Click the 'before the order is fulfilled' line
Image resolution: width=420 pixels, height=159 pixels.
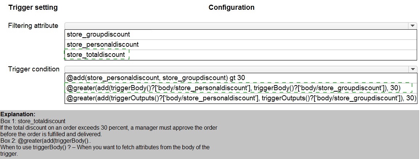[x=51, y=134]
